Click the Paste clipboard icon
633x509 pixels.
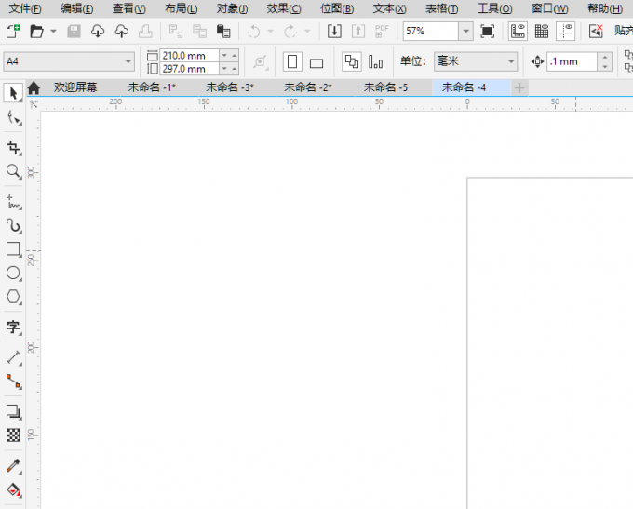(223, 31)
